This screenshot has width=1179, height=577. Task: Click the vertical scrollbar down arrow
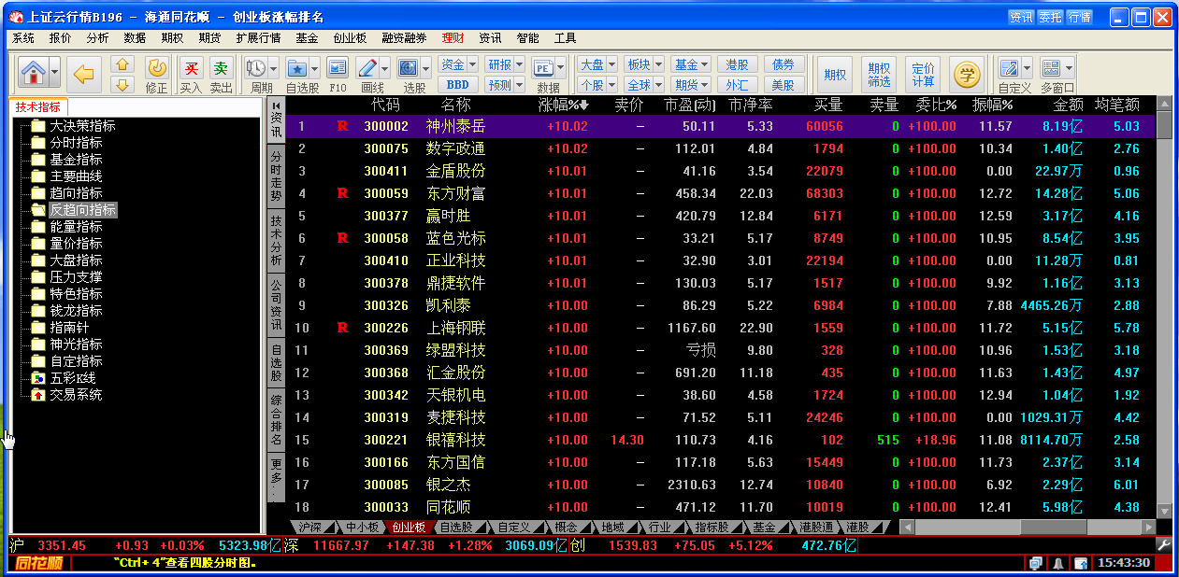click(x=1164, y=511)
